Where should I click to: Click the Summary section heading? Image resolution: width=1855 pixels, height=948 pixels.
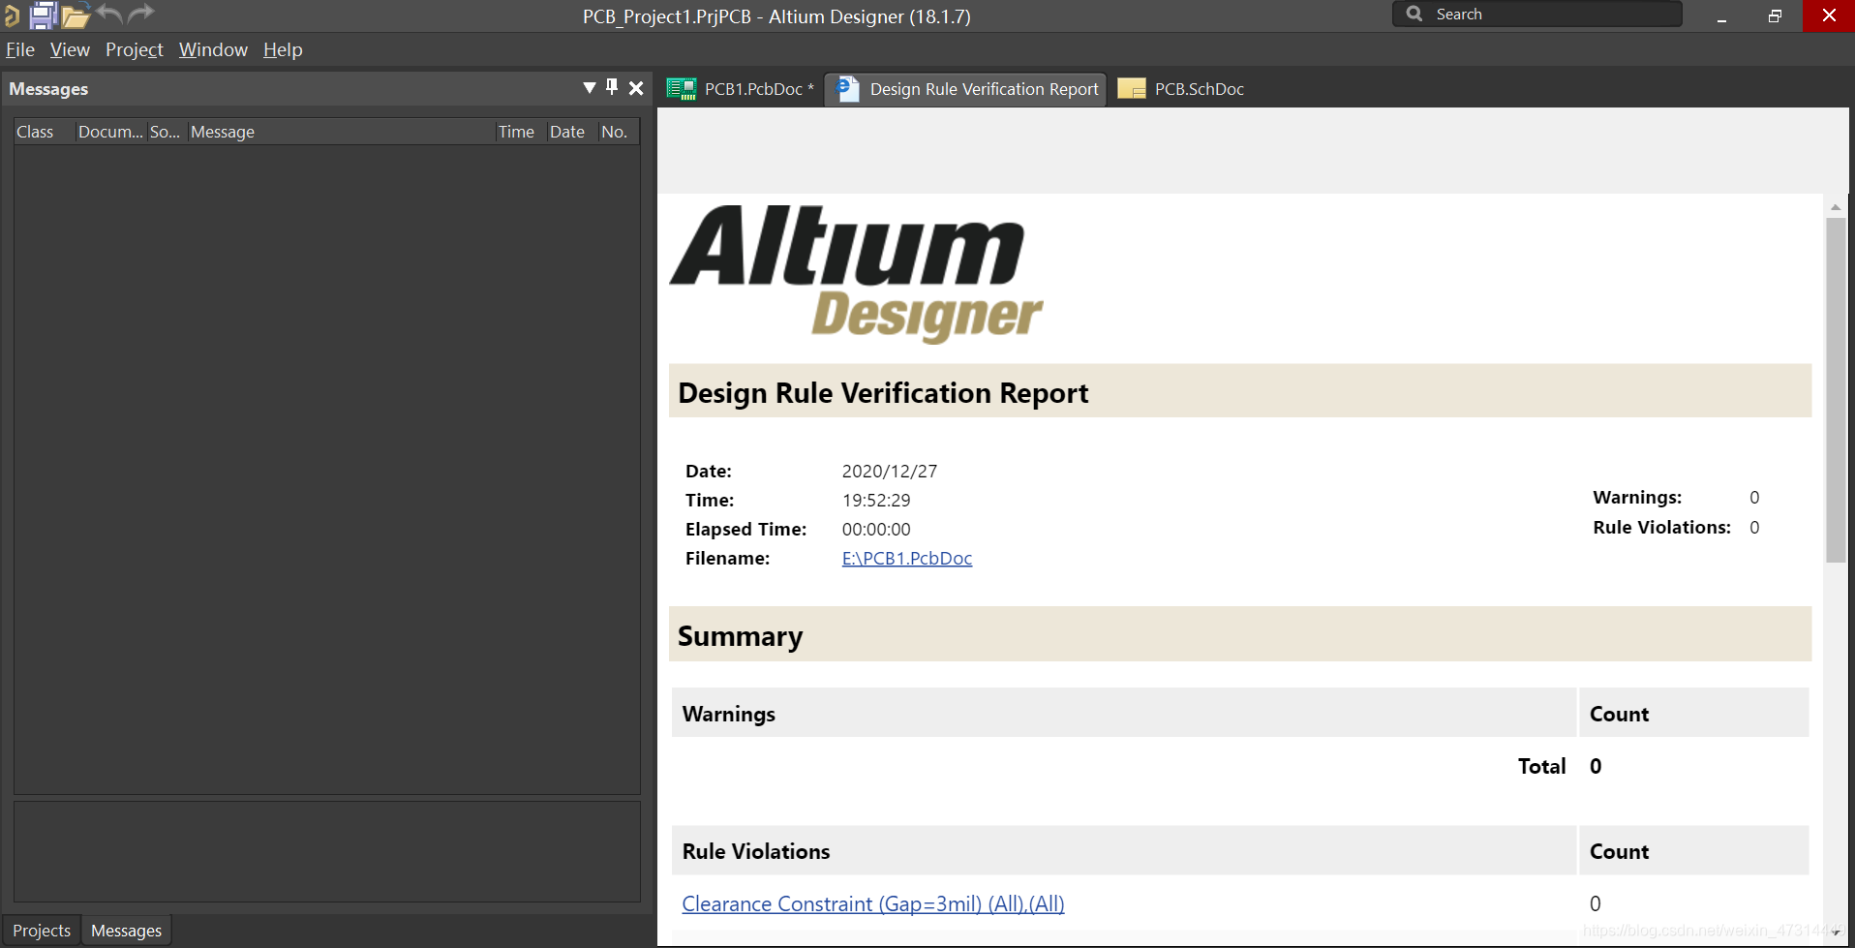(741, 636)
